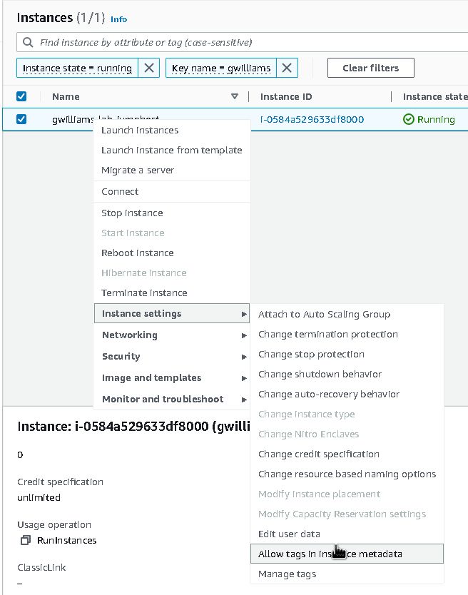Screen dimensions: 468x595
Task: Click the search magnifier icon
Action: click(28, 42)
